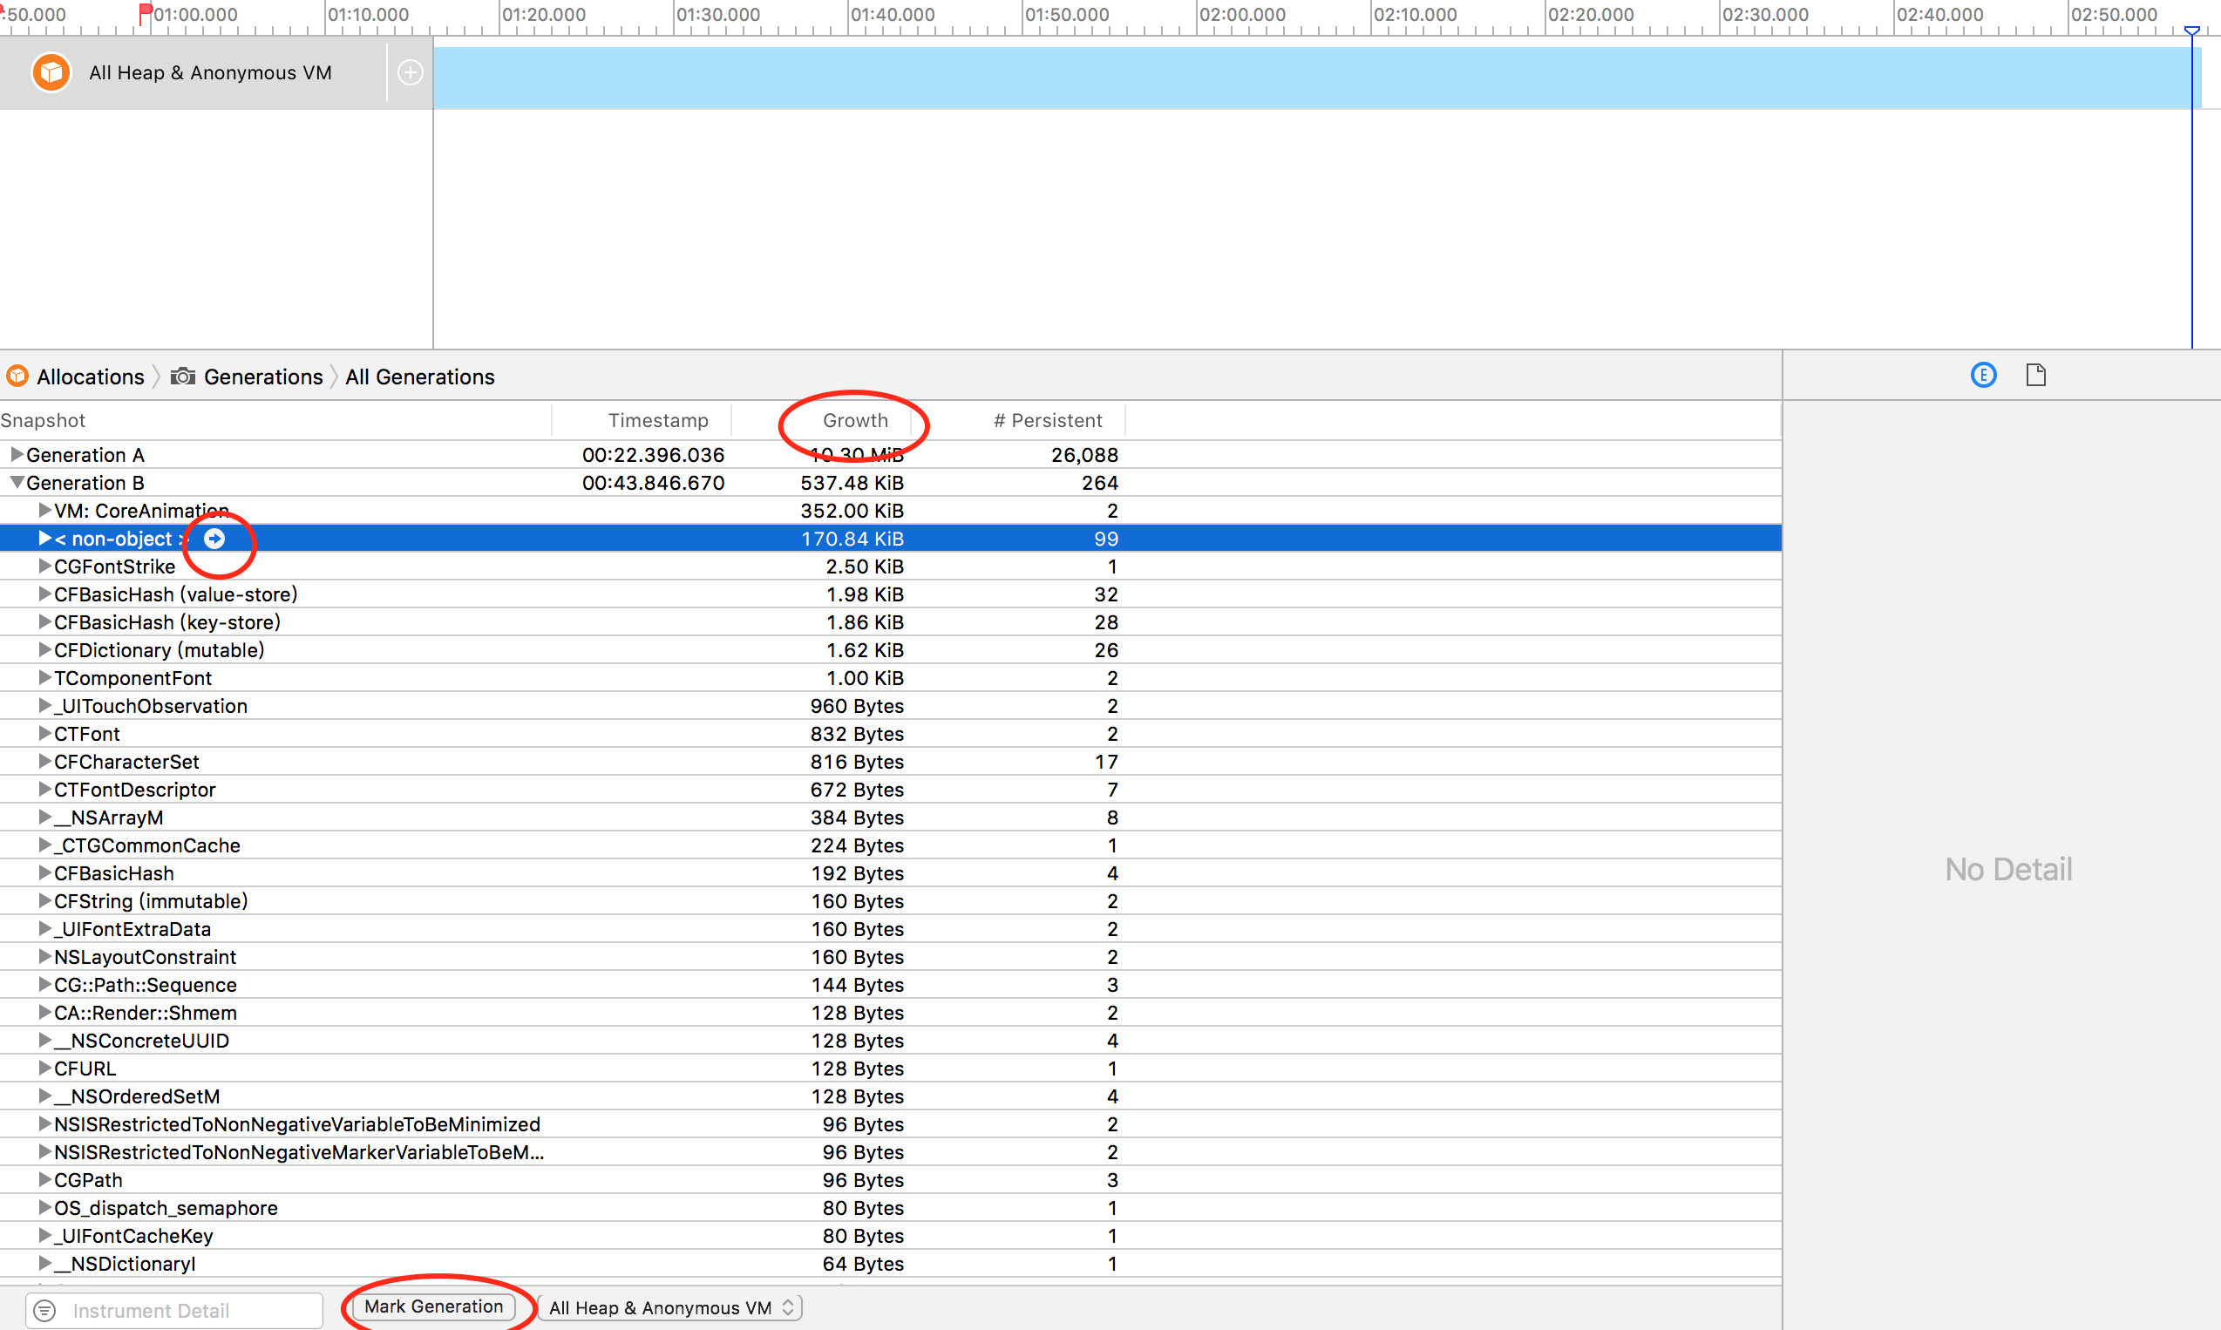Screen dimensions: 2221x1330
Task: Select the CA::Render::Shmem row
Action: (890, 1013)
